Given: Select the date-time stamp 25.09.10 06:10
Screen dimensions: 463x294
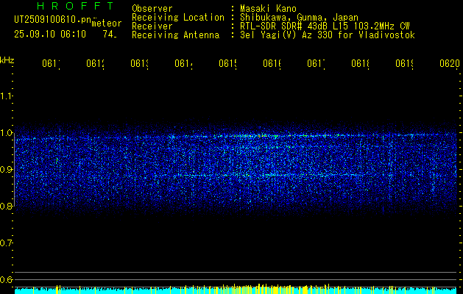Looking at the screenshot, I should click(50, 35).
